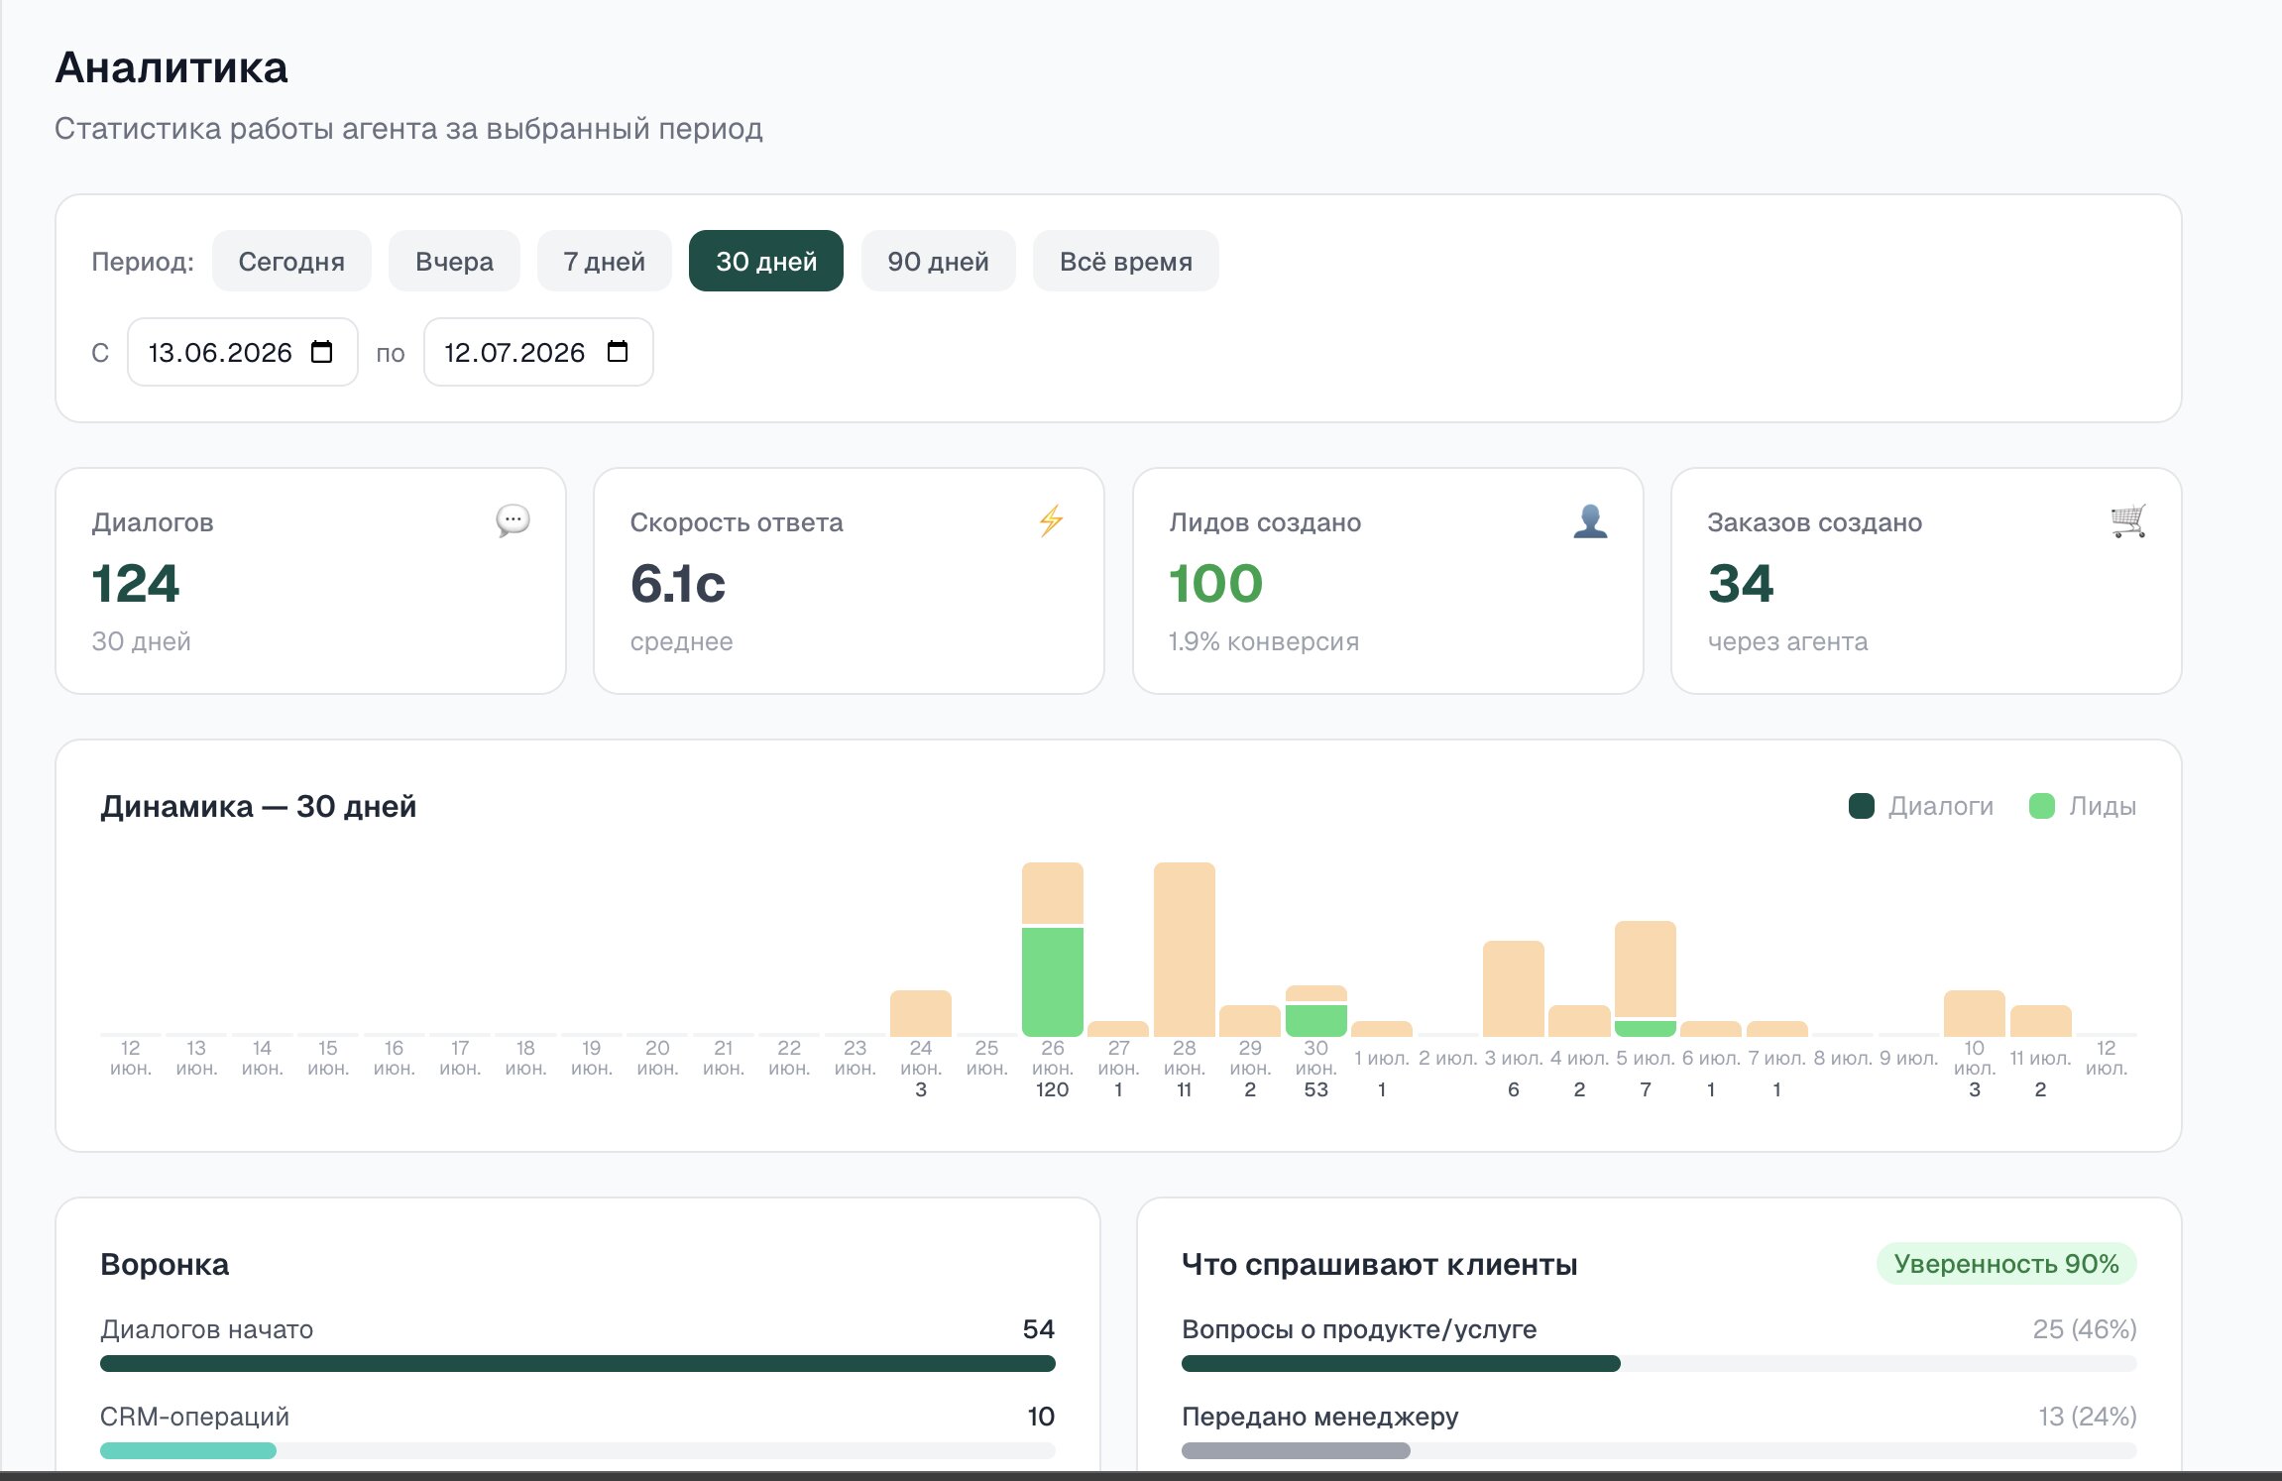The height and width of the screenshot is (1481, 2282).
Task: Open calendar picker for end date 12.07.2026
Action: [x=618, y=352]
